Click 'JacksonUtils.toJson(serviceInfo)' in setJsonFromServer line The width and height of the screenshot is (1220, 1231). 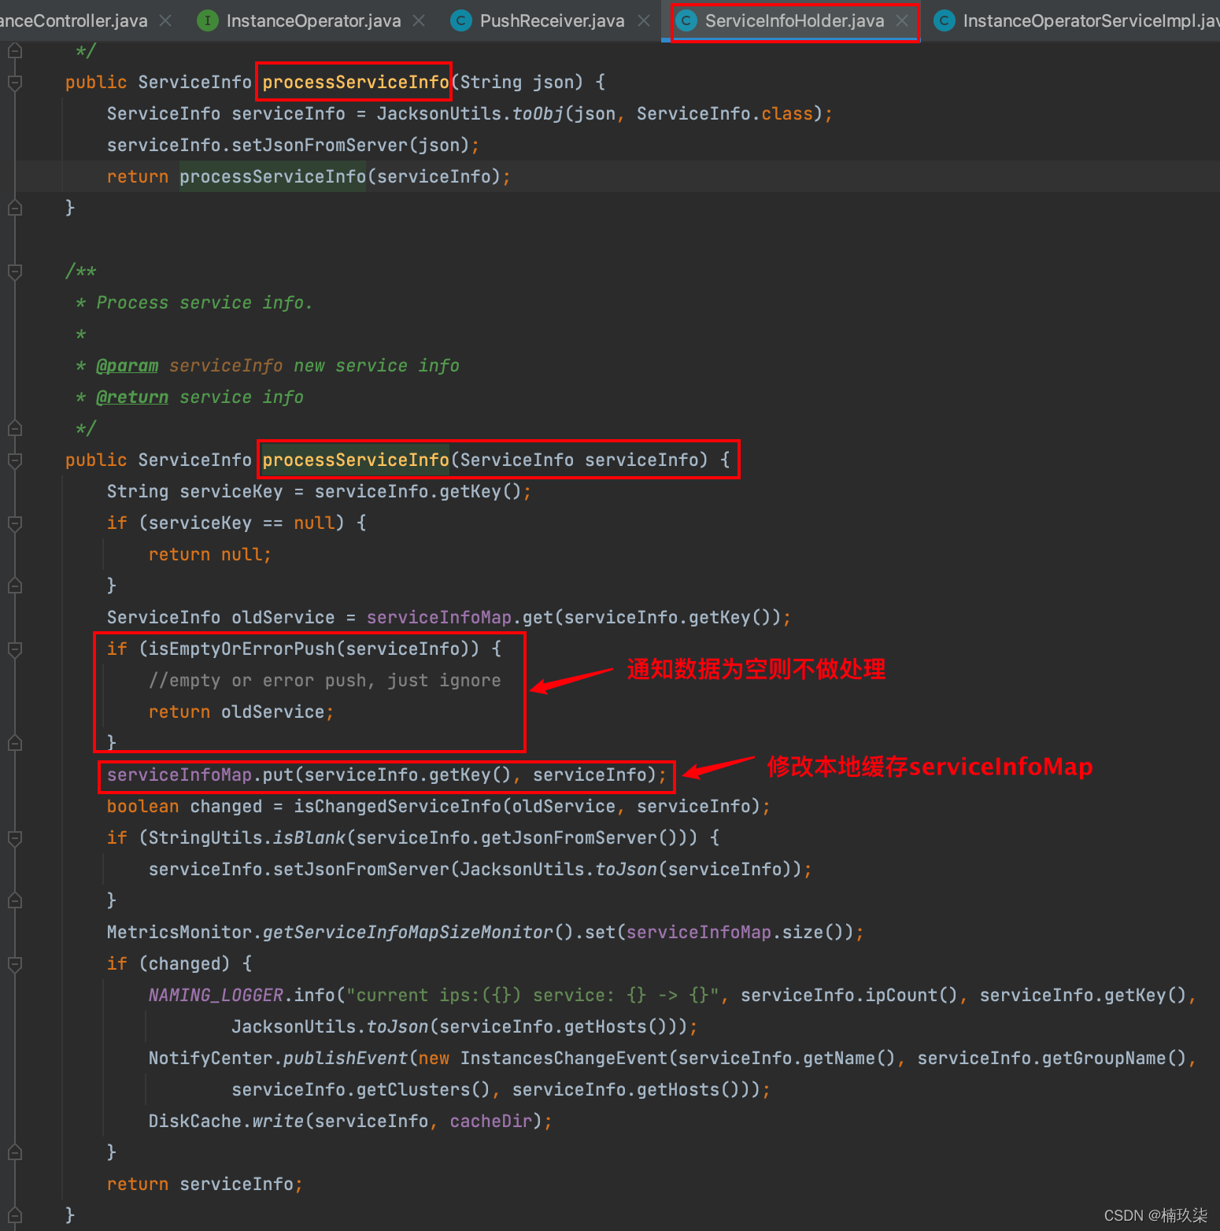click(625, 869)
